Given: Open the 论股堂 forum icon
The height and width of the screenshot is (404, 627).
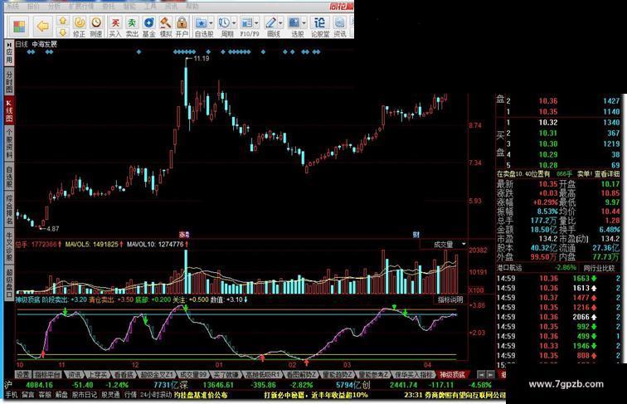Looking at the screenshot, I should pyautogui.click(x=320, y=27).
